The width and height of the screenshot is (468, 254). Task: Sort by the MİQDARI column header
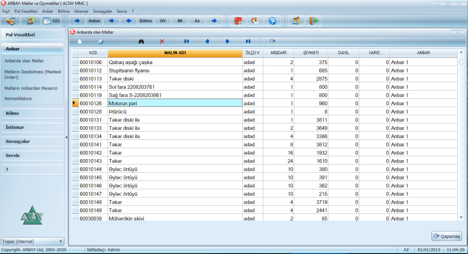point(278,53)
